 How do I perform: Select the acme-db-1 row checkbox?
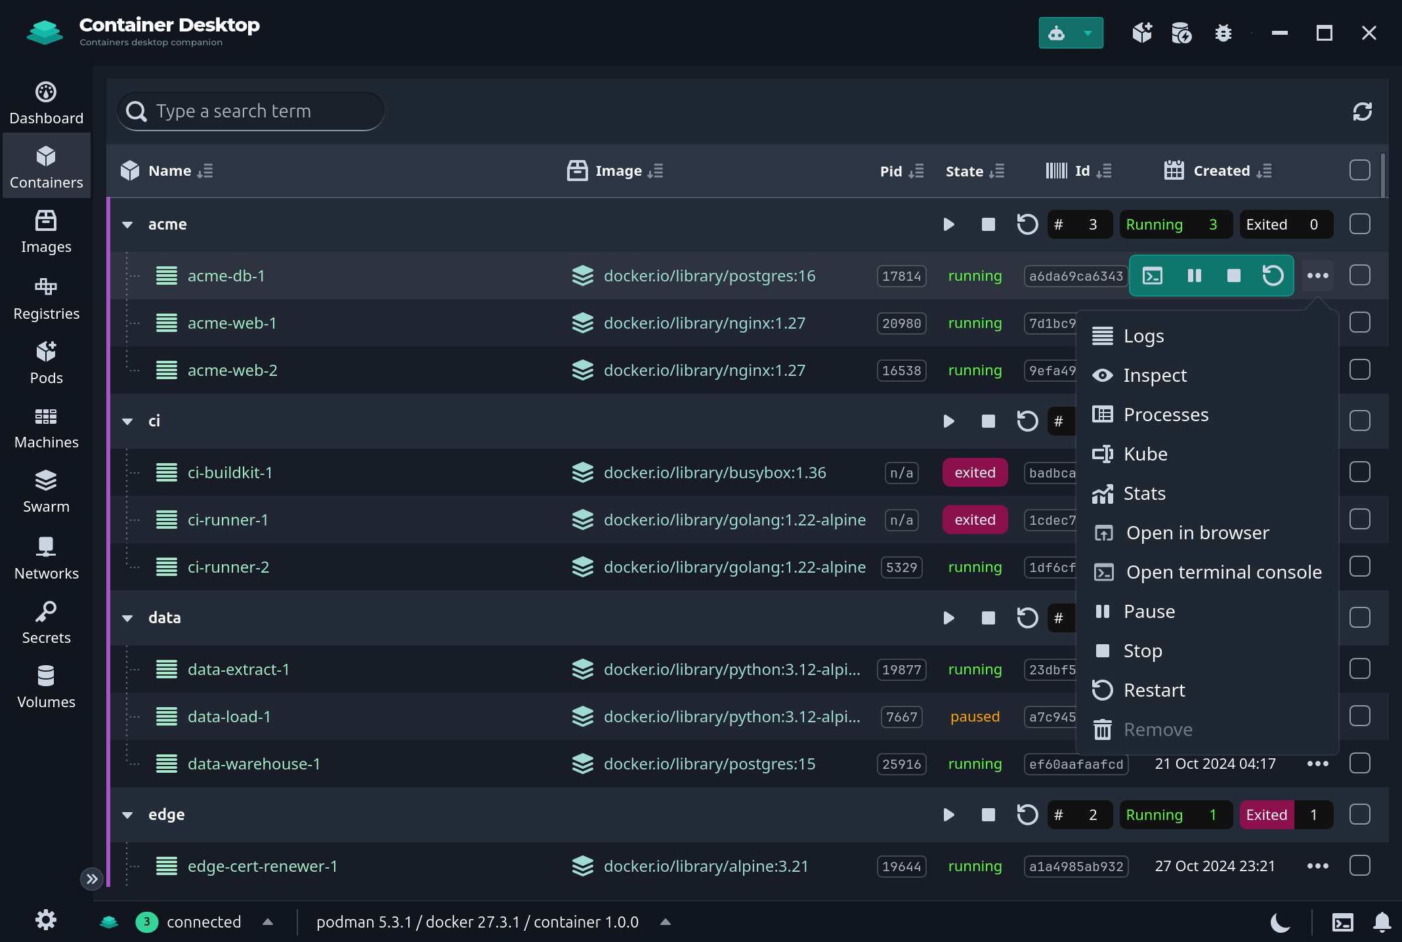pos(1360,276)
